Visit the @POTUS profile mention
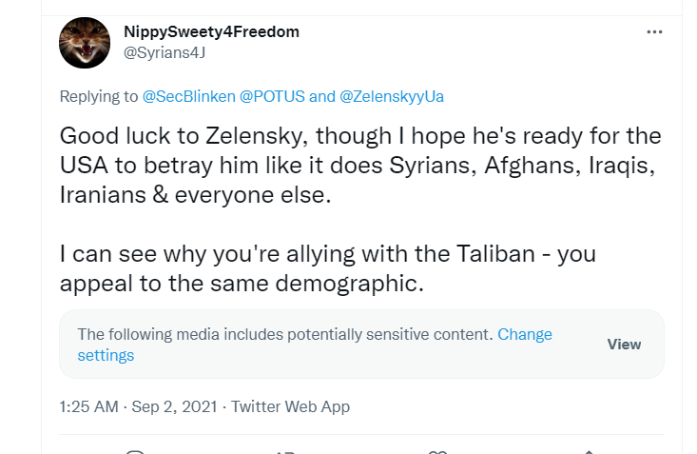697x454 pixels. tap(273, 96)
